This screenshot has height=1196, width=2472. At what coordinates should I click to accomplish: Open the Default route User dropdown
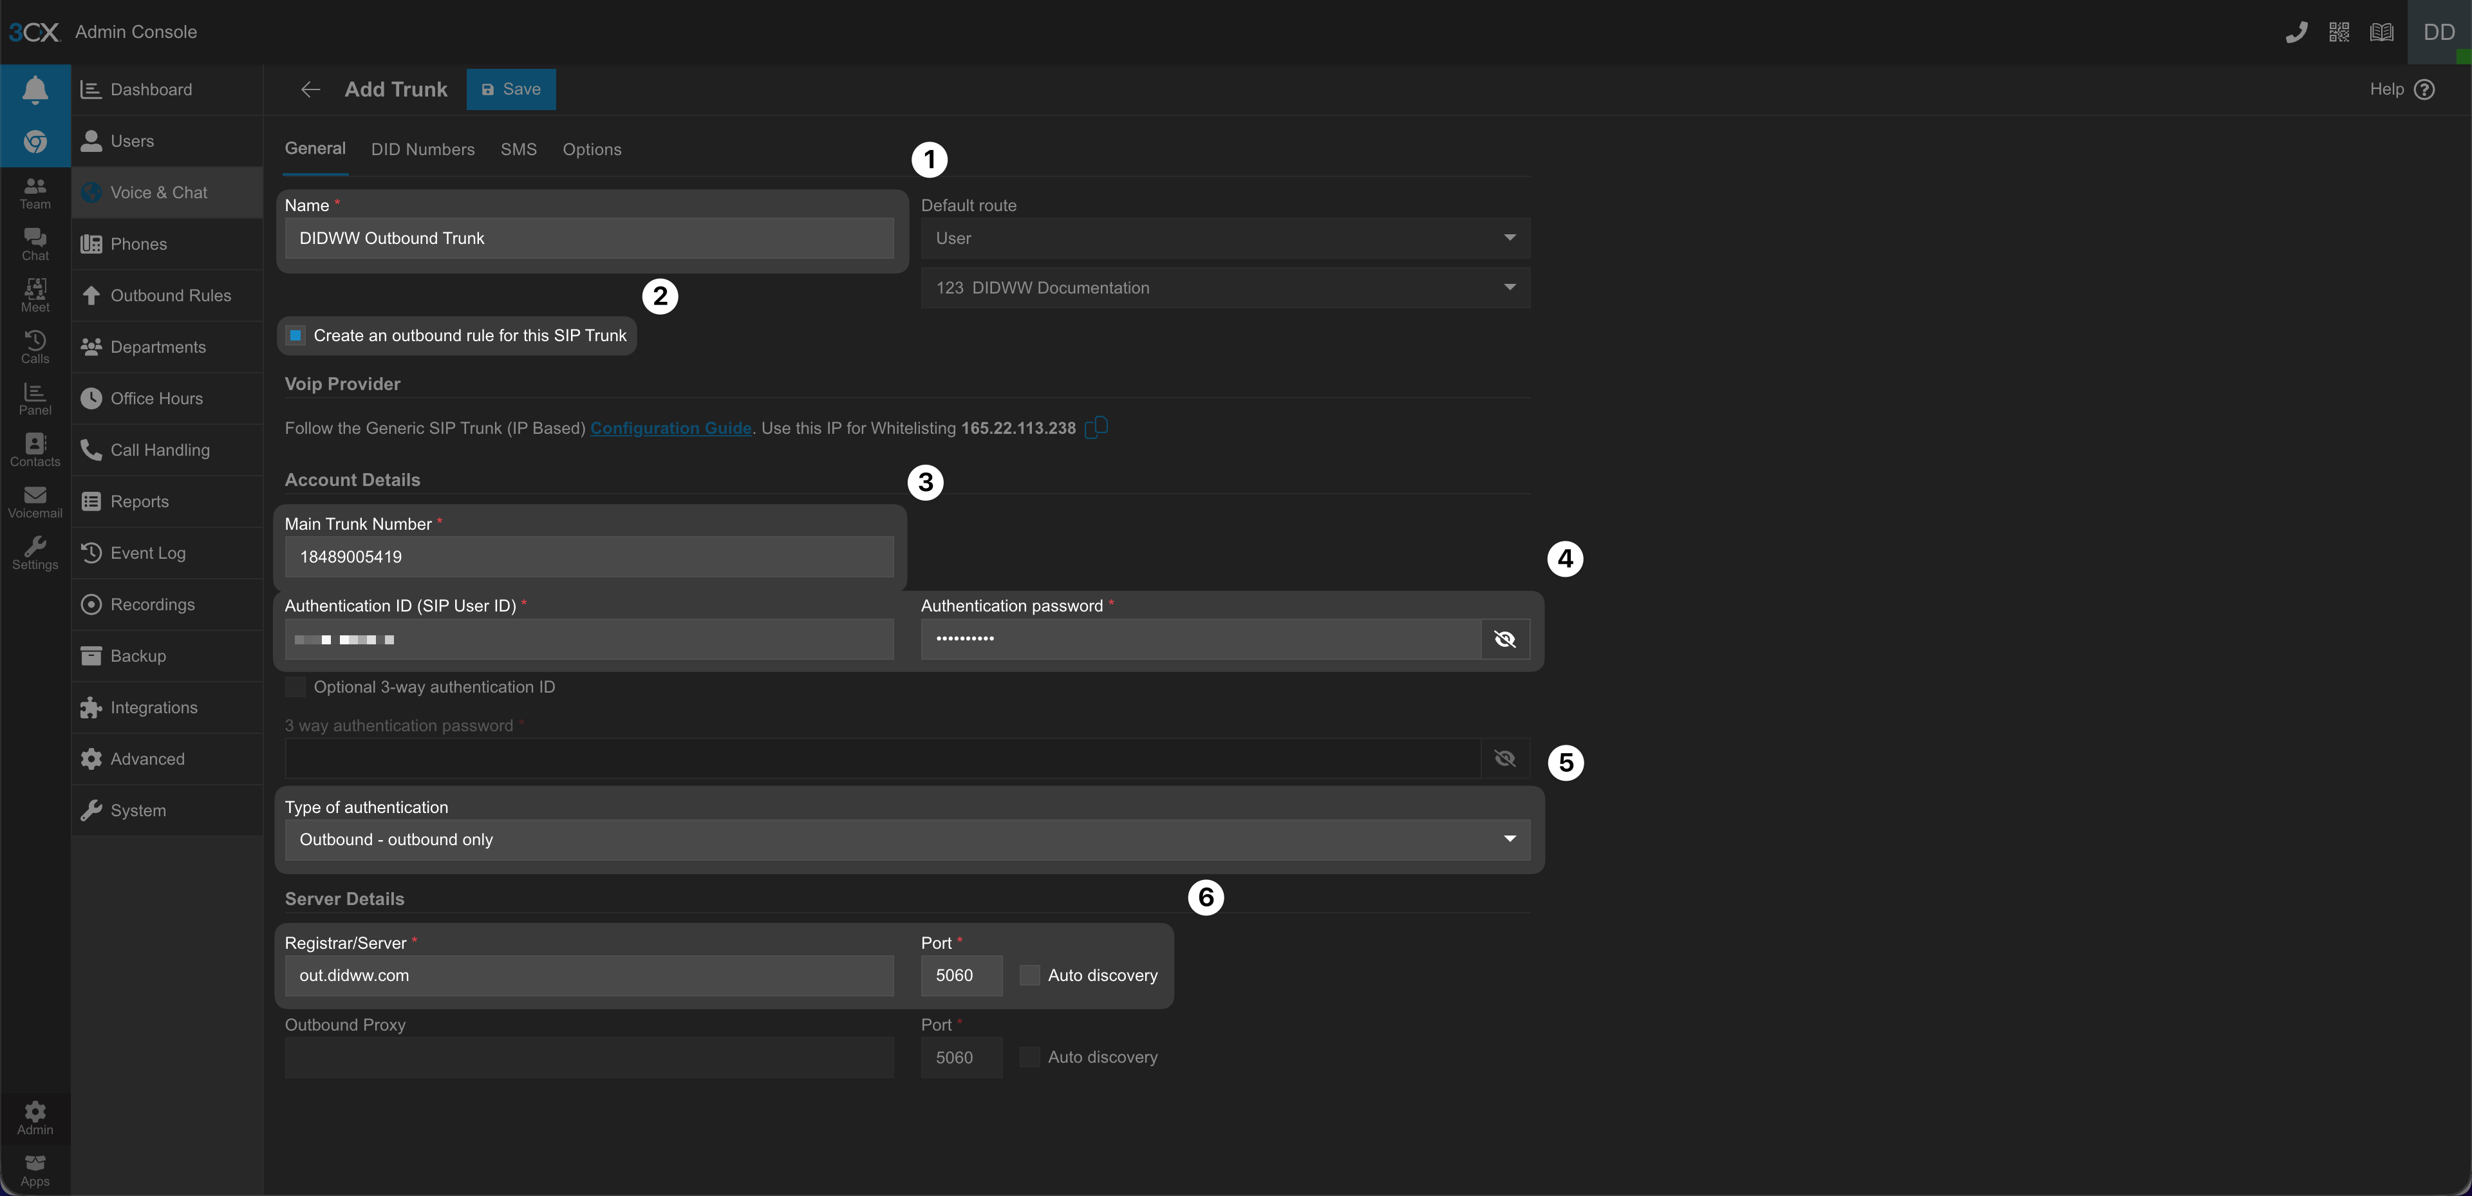[1224, 238]
